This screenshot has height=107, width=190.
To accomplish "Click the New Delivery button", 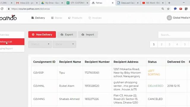I will click(x=42, y=34).
